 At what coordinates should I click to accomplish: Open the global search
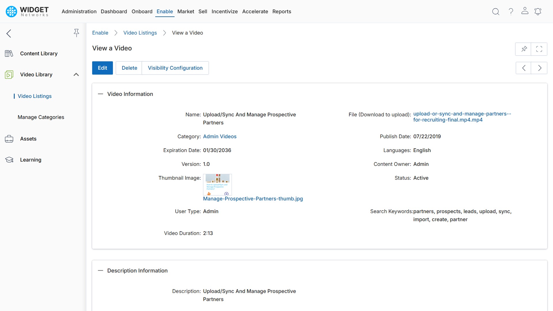coord(496,12)
